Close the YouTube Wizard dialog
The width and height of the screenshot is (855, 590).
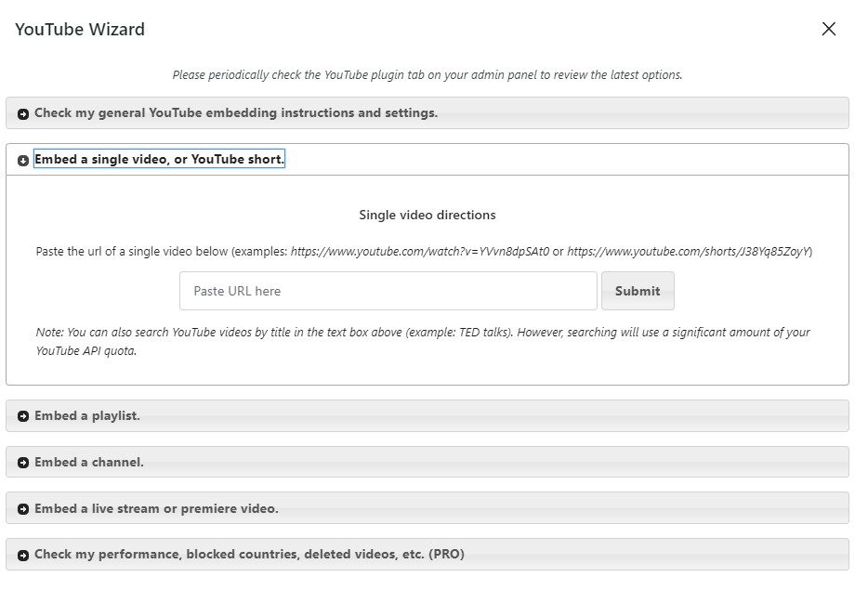click(828, 29)
